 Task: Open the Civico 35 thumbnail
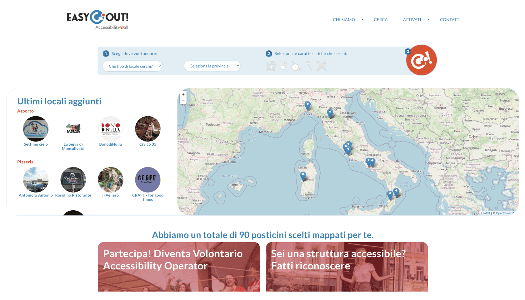pos(148,129)
